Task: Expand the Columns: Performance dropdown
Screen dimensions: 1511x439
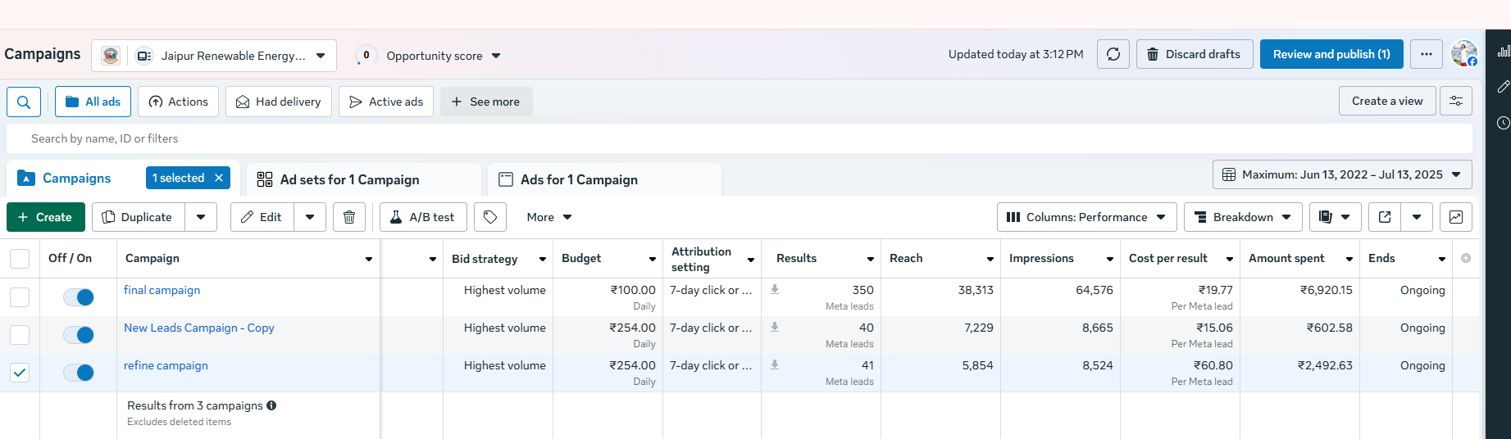Action: [x=1086, y=217]
